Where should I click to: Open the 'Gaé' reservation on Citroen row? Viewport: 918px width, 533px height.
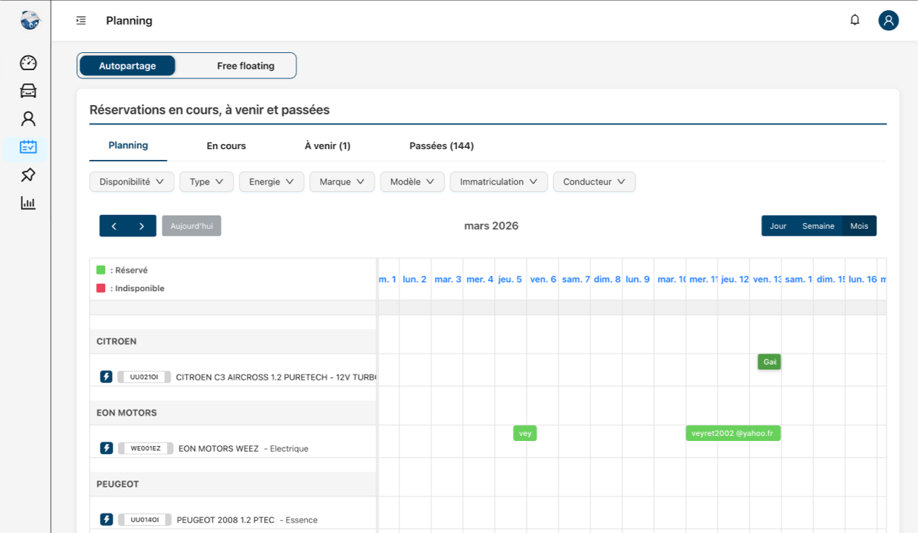770,361
